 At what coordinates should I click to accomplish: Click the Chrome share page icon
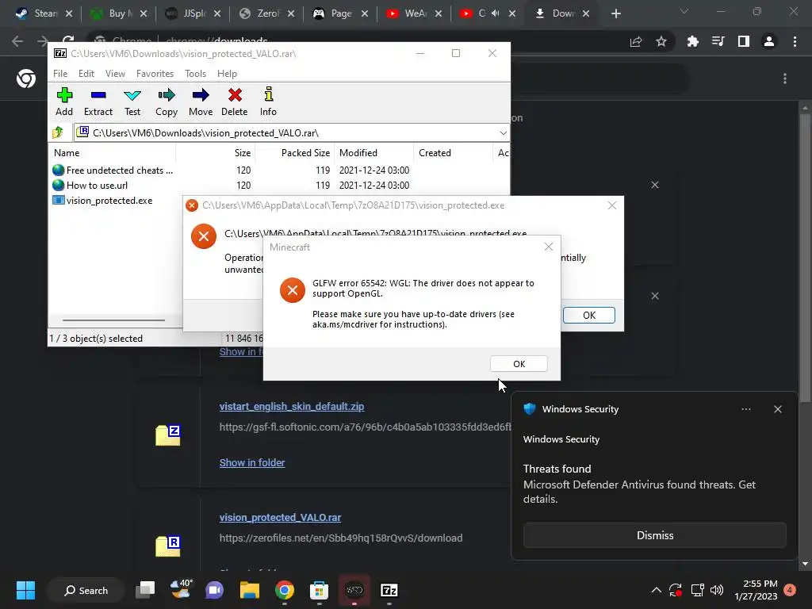tap(636, 41)
